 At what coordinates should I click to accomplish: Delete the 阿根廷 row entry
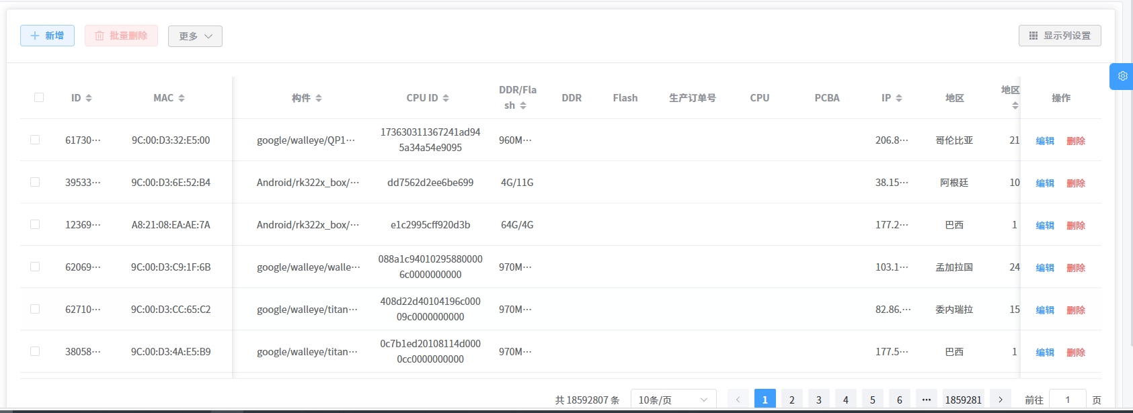(1076, 183)
